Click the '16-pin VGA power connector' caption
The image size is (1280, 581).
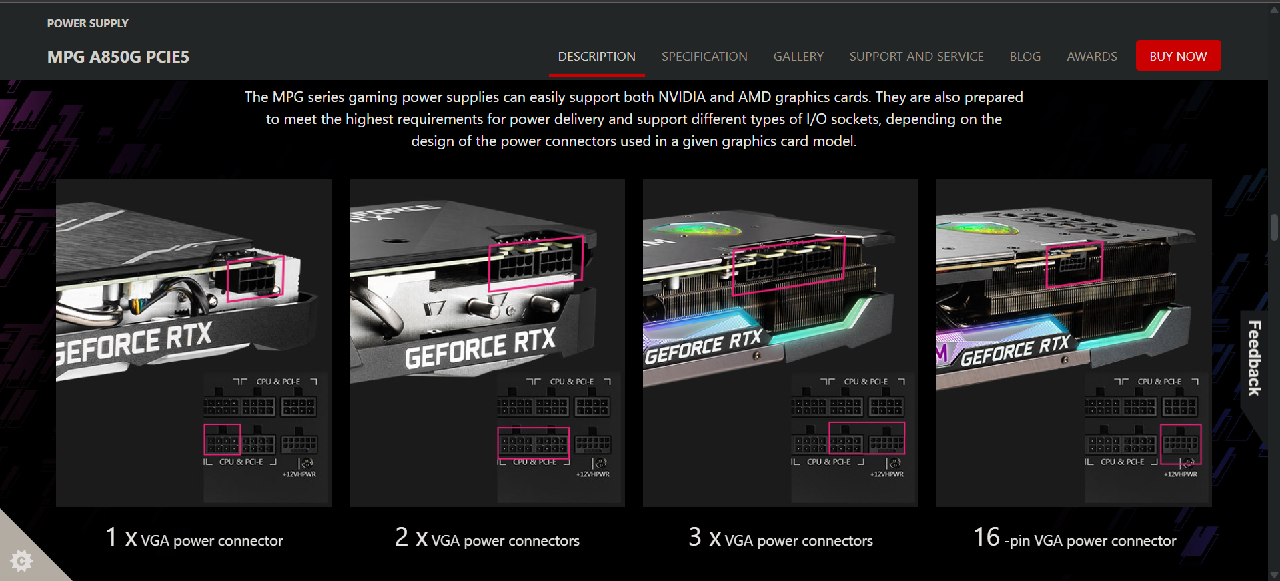(1074, 538)
